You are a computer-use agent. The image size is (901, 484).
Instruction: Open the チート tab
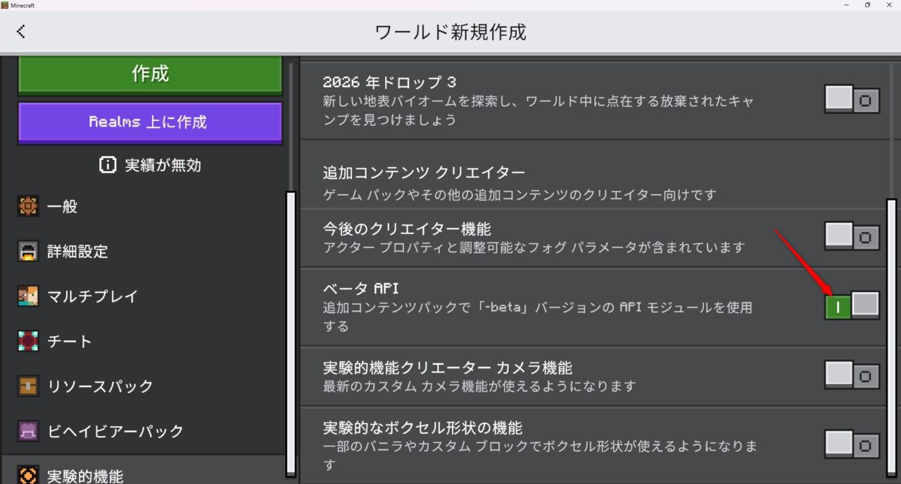pos(144,341)
